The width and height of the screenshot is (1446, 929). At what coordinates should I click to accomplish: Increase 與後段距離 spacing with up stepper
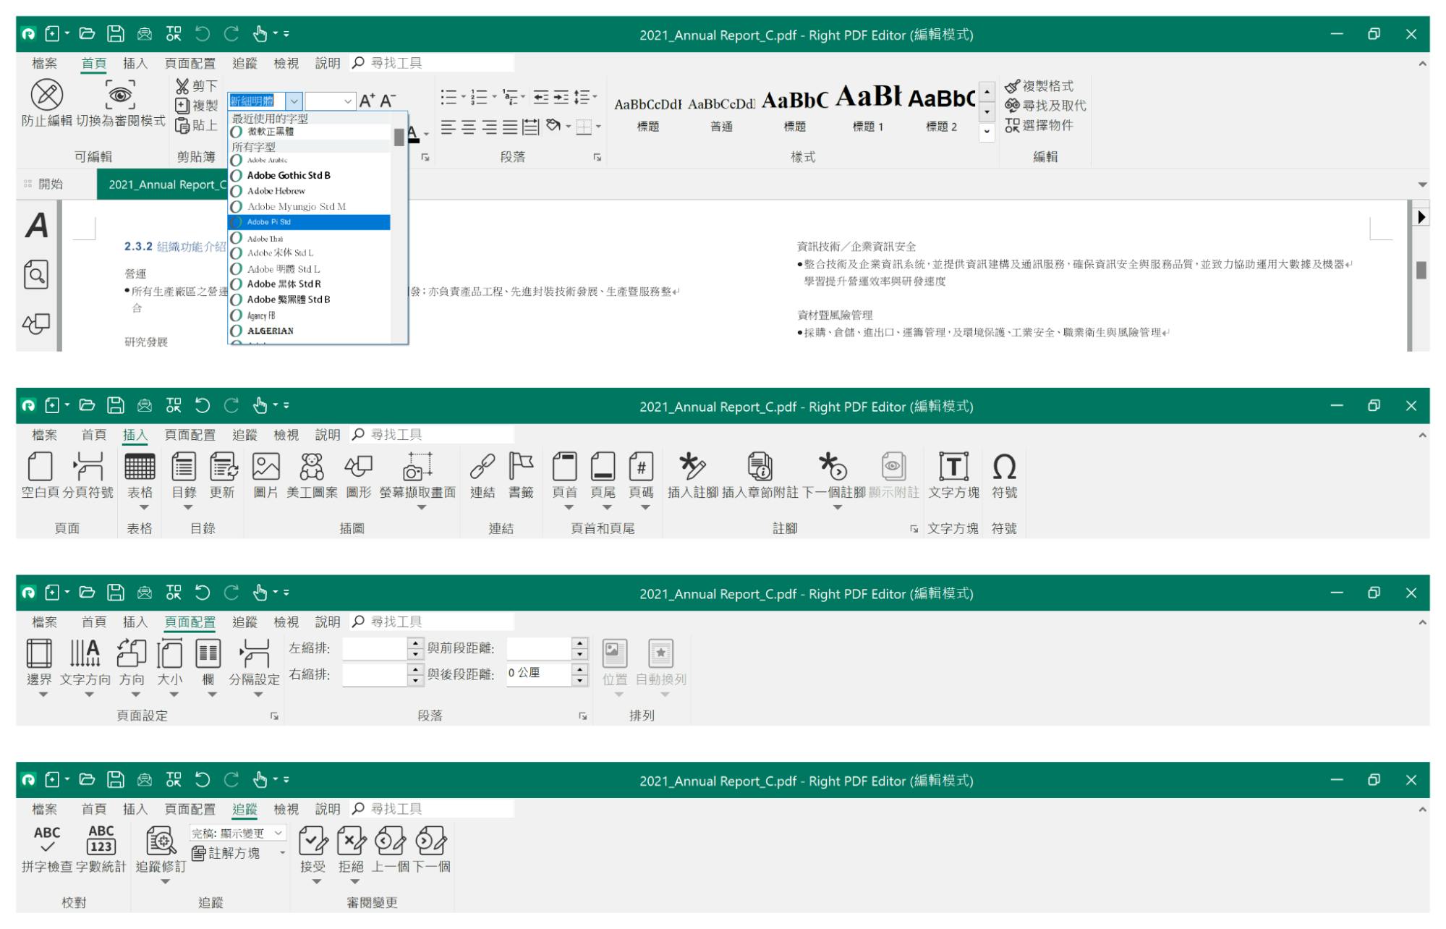pyautogui.click(x=579, y=669)
